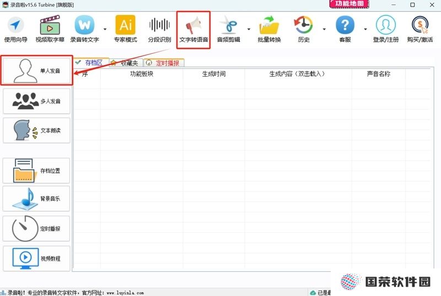Open 文字转语音 text-to-speech megaphone

[x=193, y=30]
